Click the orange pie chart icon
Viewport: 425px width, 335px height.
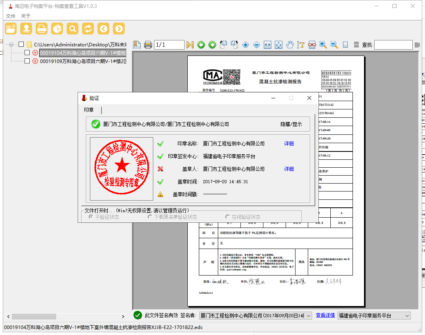click(57, 29)
